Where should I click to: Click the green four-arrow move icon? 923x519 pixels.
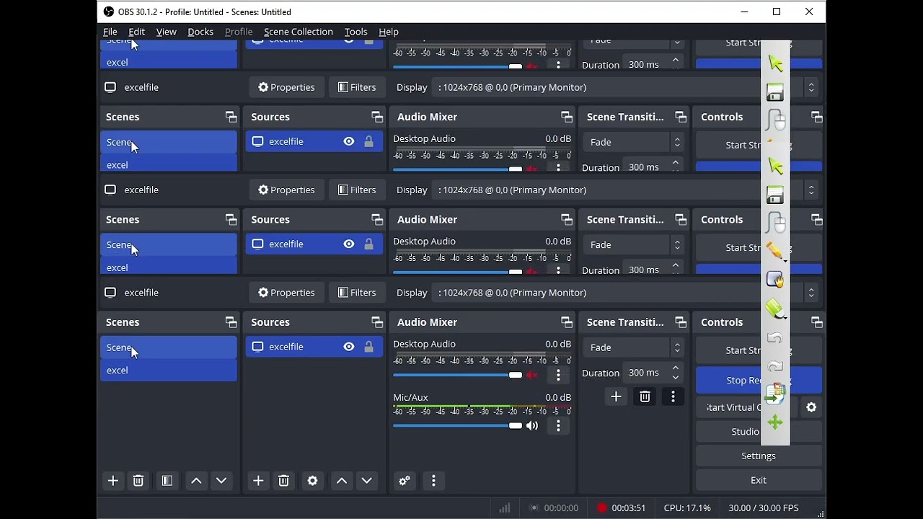775,422
